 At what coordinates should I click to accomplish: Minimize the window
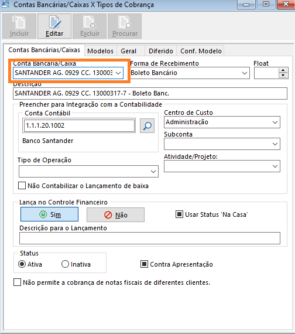click(246, 4)
